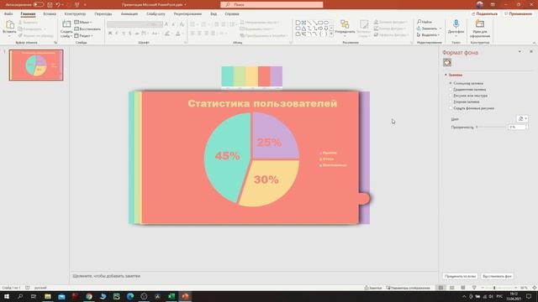Click Fit slide to window icon
538x302 pixels.
[x=535, y=288]
